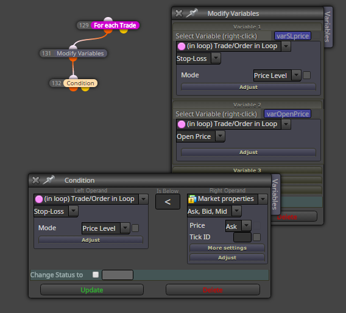Screen dimensions: 346x313
Task: Toggle checkbox beside Variable 1 Price Level
Action: (307, 76)
